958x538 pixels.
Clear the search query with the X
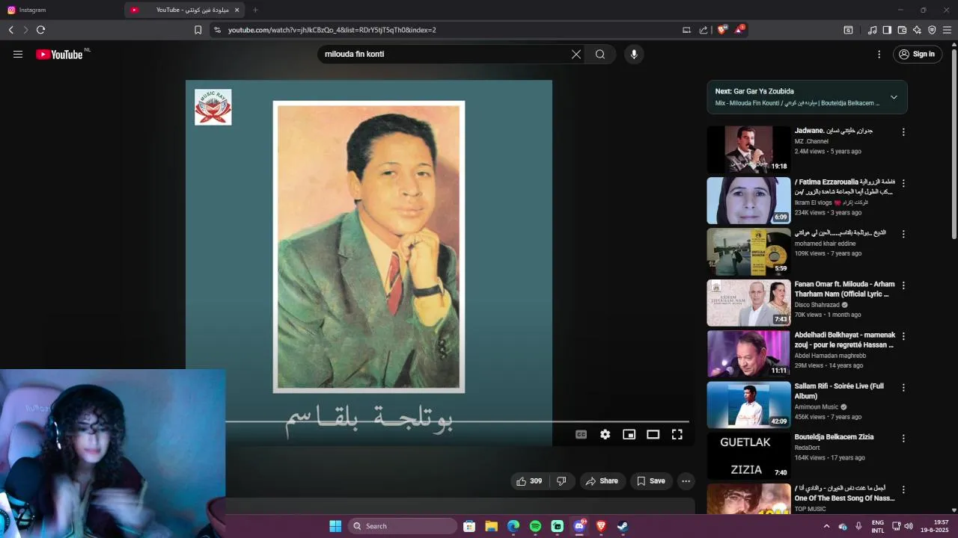point(576,54)
